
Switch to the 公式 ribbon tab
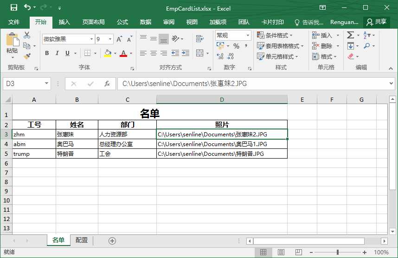click(x=122, y=22)
